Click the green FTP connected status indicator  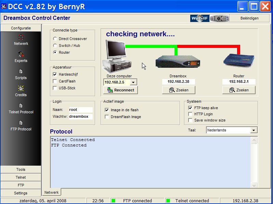pos(113,201)
